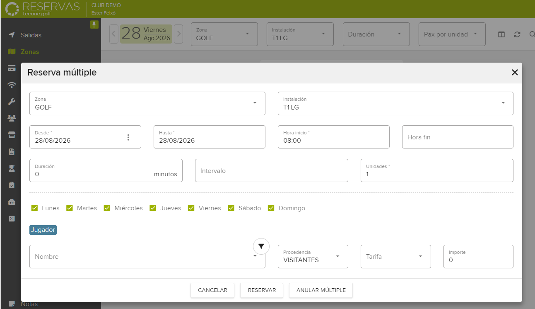The height and width of the screenshot is (309, 535).
Task: Open the Nombre player dropdown
Action: pyautogui.click(x=147, y=256)
